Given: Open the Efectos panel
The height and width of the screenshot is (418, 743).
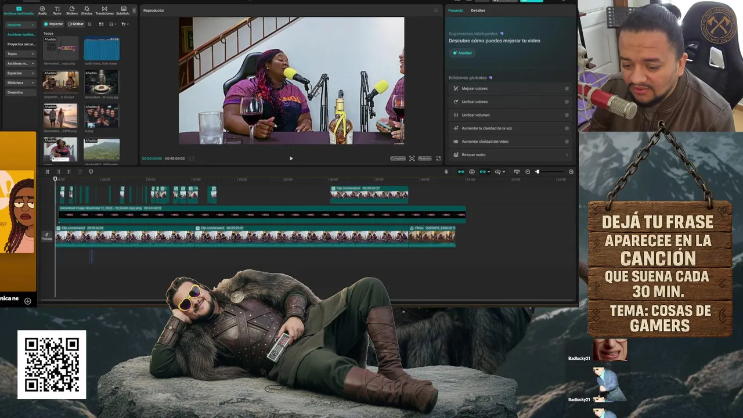Looking at the screenshot, I should [86, 10].
